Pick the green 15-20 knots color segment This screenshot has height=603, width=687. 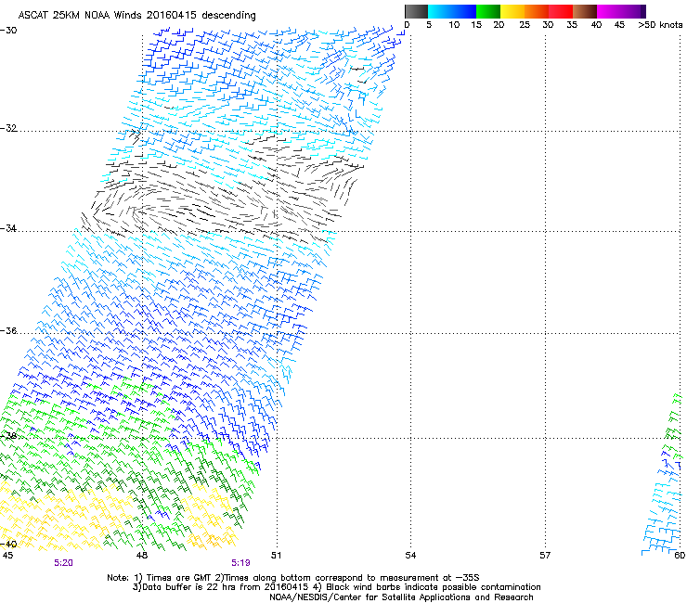(488, 11)
